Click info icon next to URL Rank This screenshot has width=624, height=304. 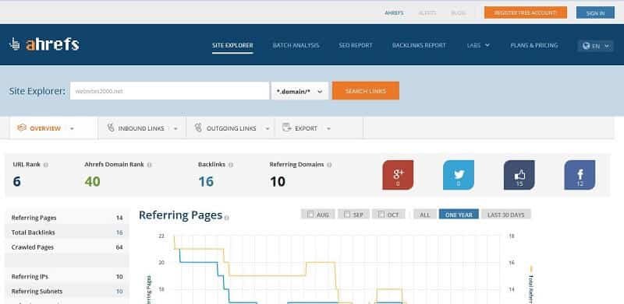[x=46, y=165]
